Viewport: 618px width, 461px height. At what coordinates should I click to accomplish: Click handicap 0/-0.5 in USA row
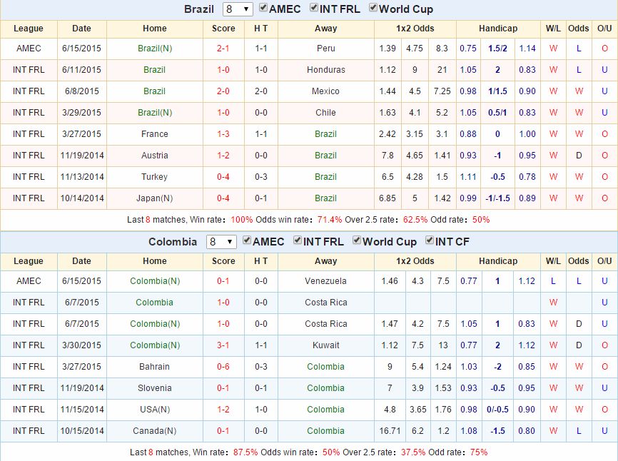click(497, 410)
